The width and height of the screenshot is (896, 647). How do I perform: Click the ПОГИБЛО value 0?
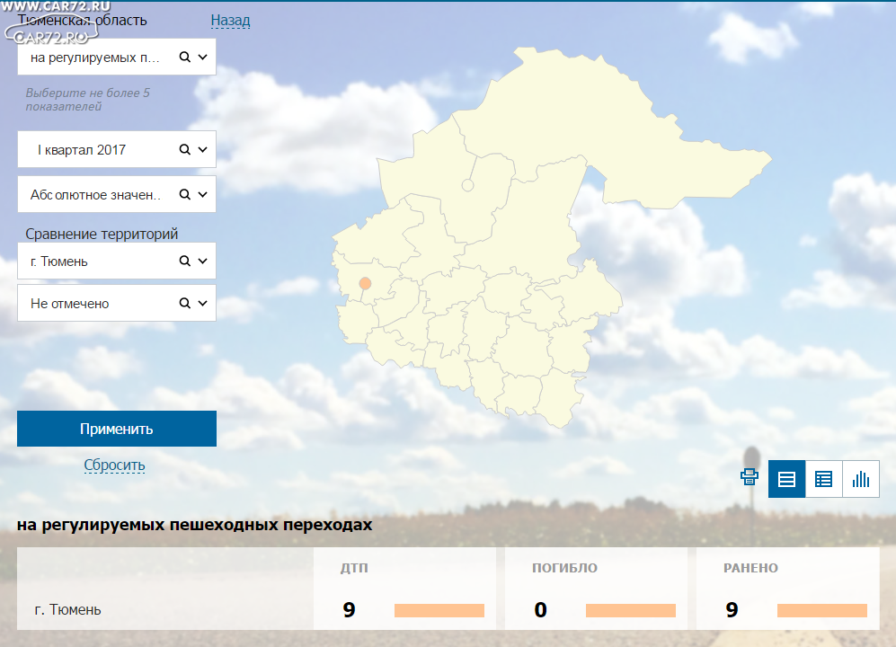click(541, 610)
